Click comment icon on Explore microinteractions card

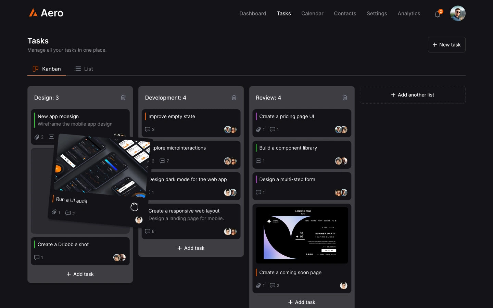point(162,161)
